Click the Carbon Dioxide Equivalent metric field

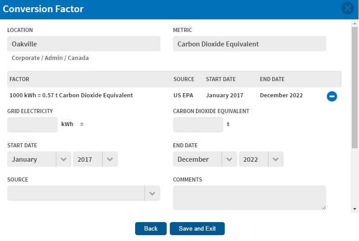(250, 44)
